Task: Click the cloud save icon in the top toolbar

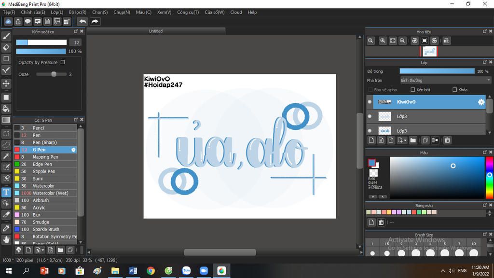Action: [8, 21]
